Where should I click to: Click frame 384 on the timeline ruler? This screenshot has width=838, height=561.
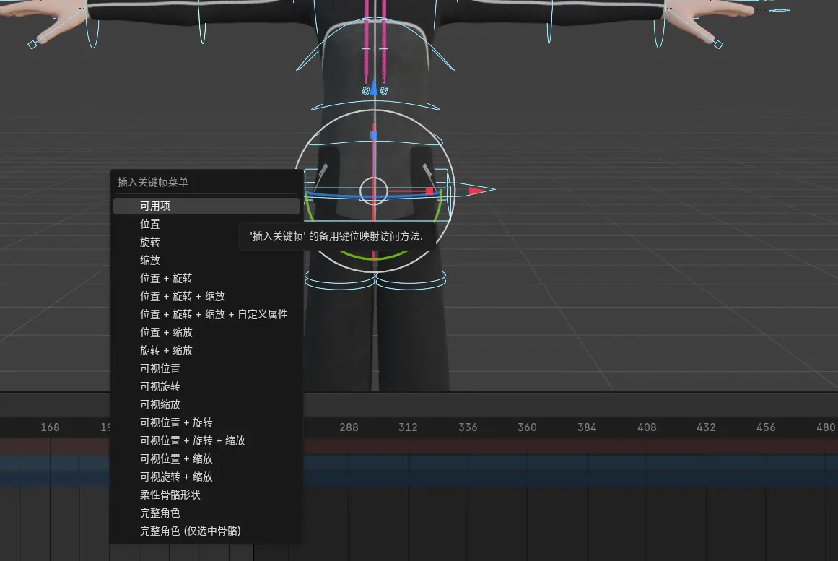(588, 427)
